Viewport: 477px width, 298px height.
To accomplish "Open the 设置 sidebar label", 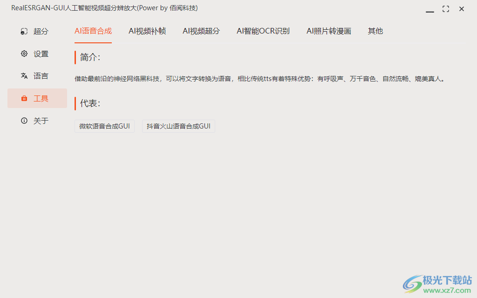I will [41, 54].
